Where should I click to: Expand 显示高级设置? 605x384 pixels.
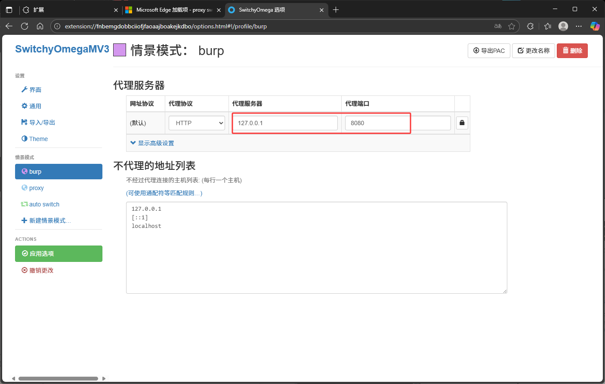click(x=152, y=143)
